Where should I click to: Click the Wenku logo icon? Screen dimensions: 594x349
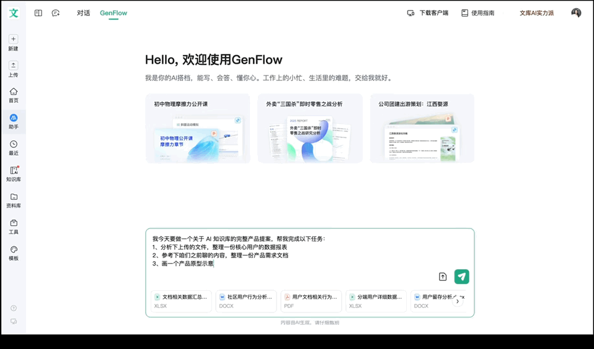[x=14, y=13]
